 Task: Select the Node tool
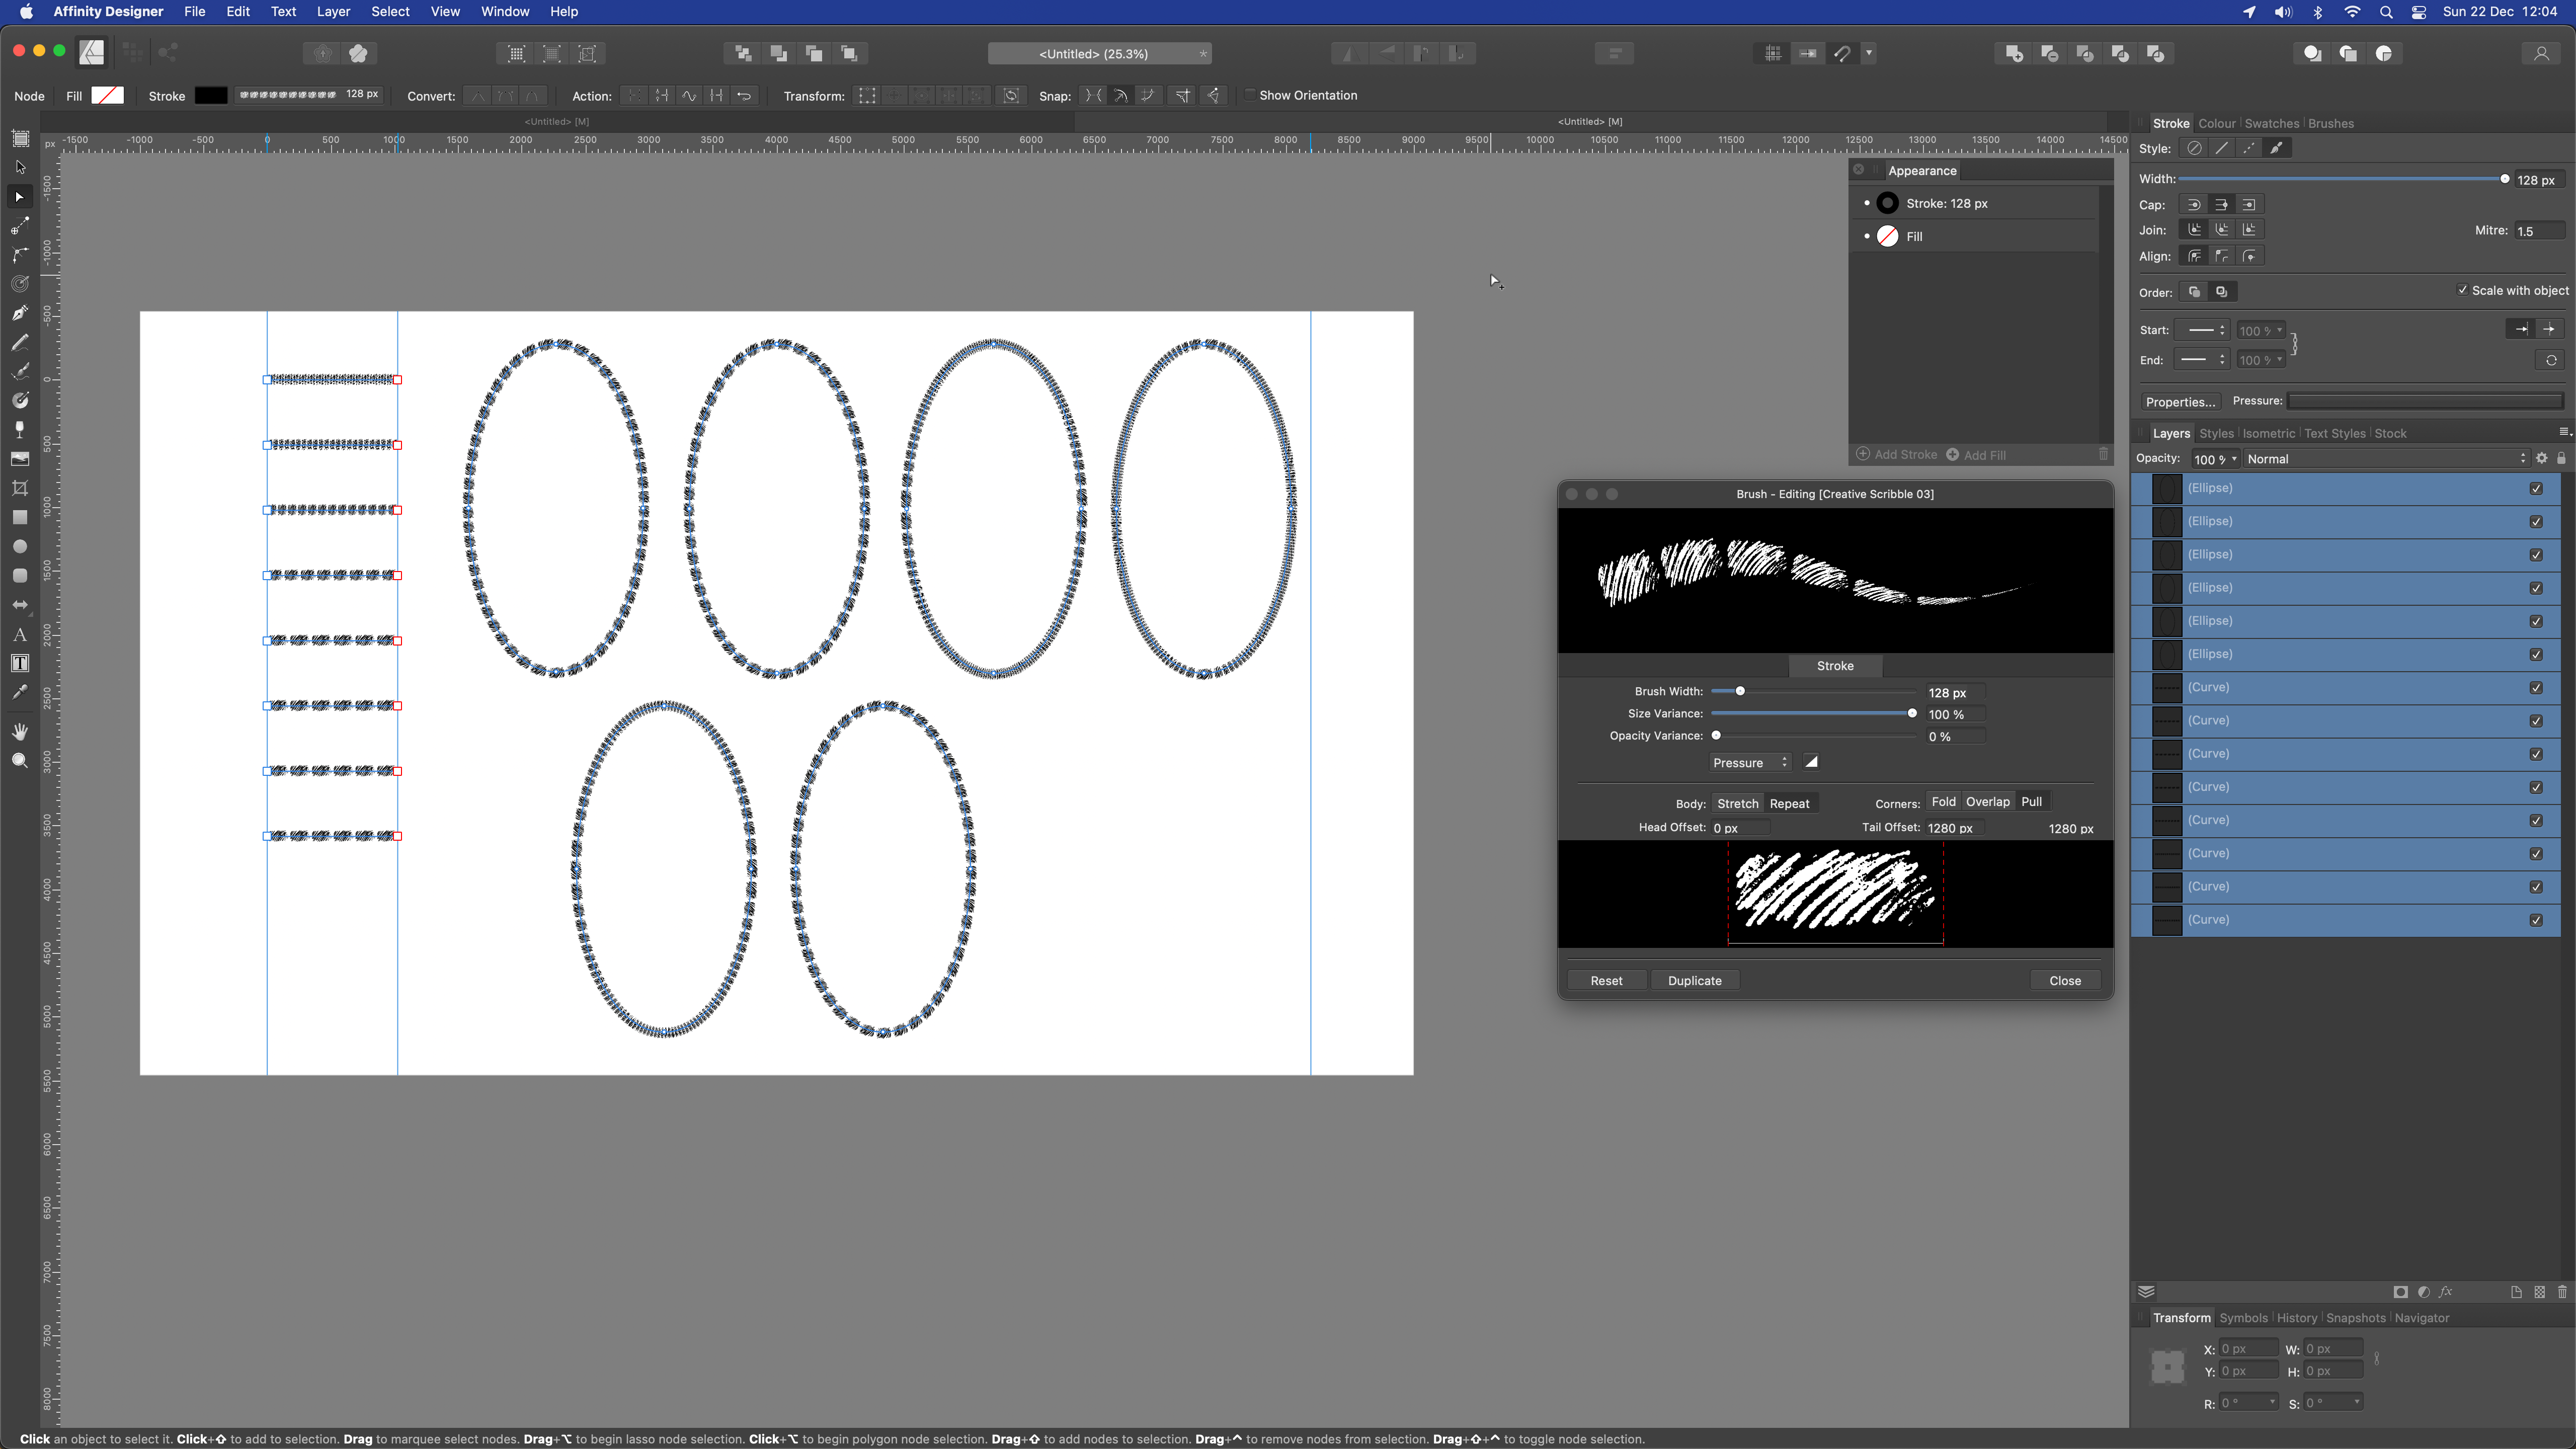pos(20,197)
